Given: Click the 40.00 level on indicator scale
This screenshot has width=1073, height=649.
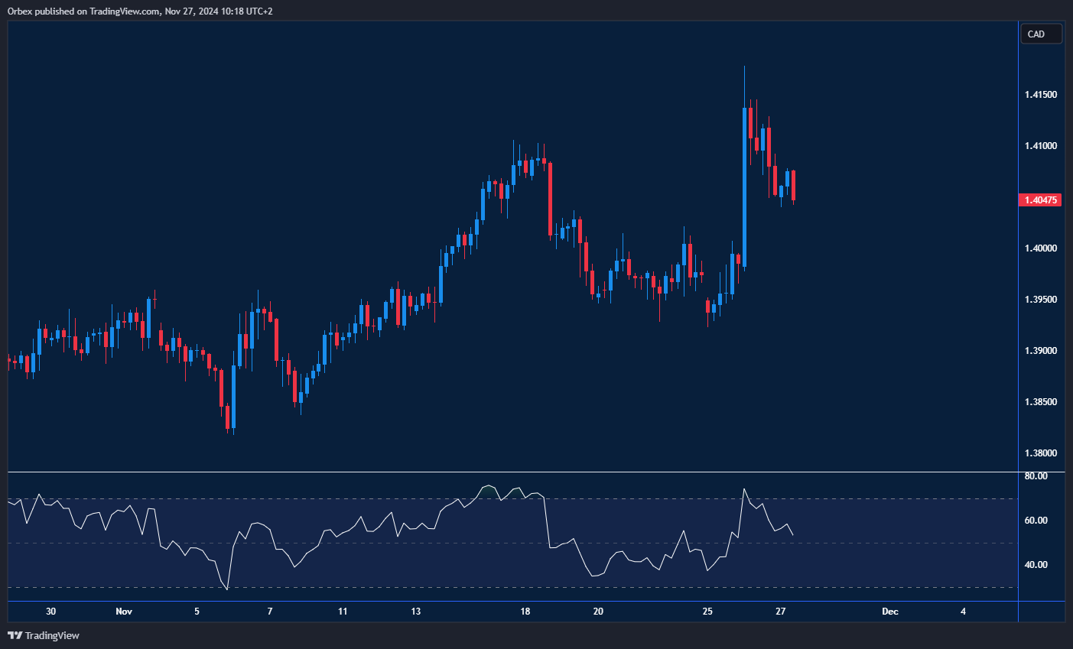Looking at the screenshot, I should tap(1036, 565).
